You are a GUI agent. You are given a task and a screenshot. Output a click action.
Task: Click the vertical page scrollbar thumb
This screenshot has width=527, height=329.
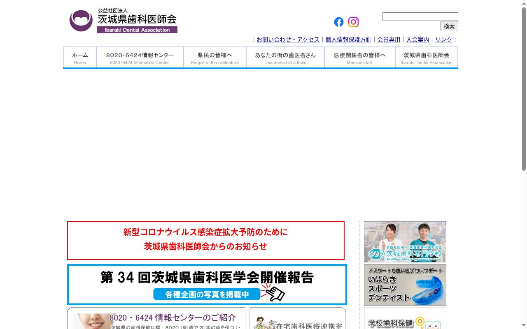coord(524,88)
